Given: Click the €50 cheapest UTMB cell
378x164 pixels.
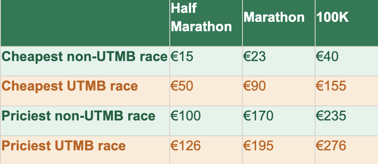Looking at the screenshot, I should pyautogui.click(x=206, y=91).
